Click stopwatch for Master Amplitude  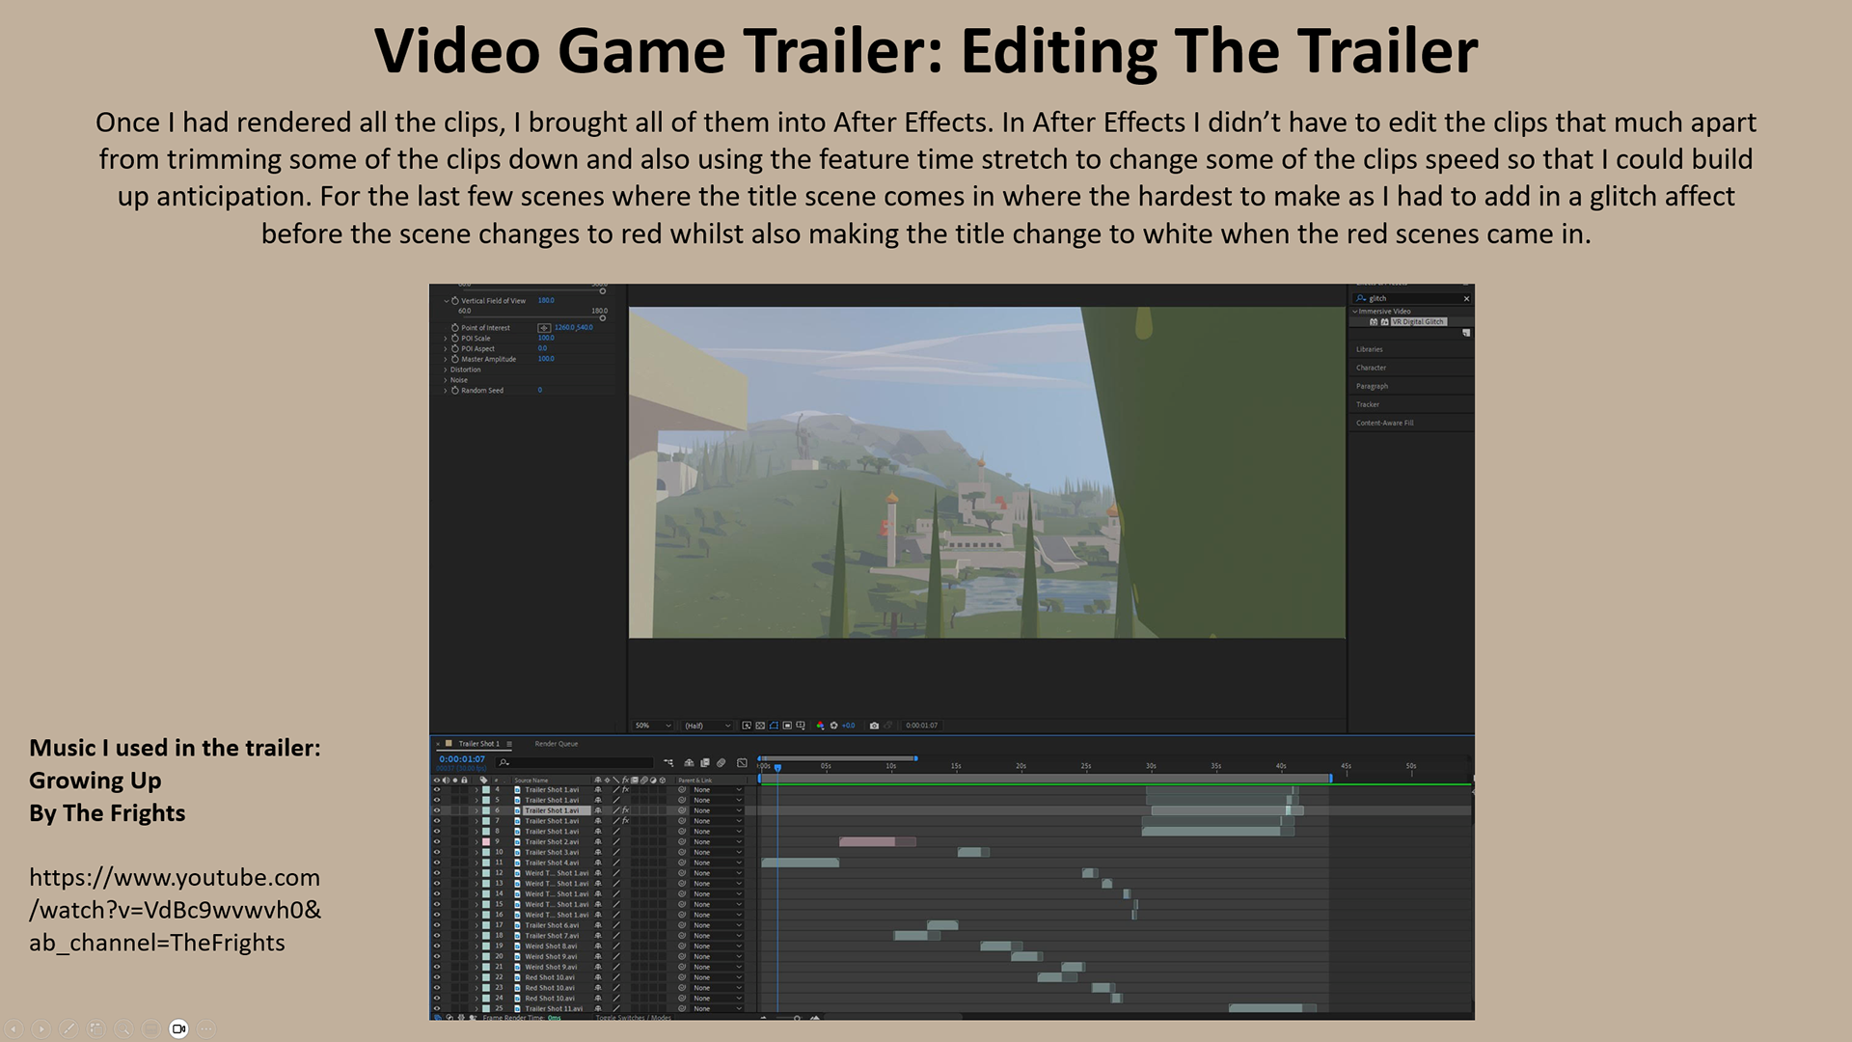455,359
